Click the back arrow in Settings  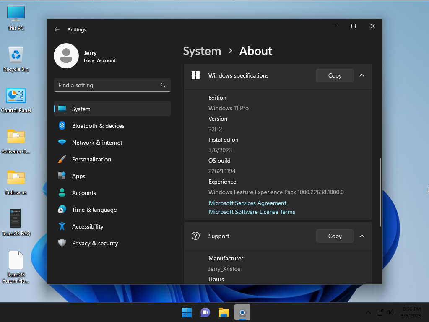click(57, 29)
